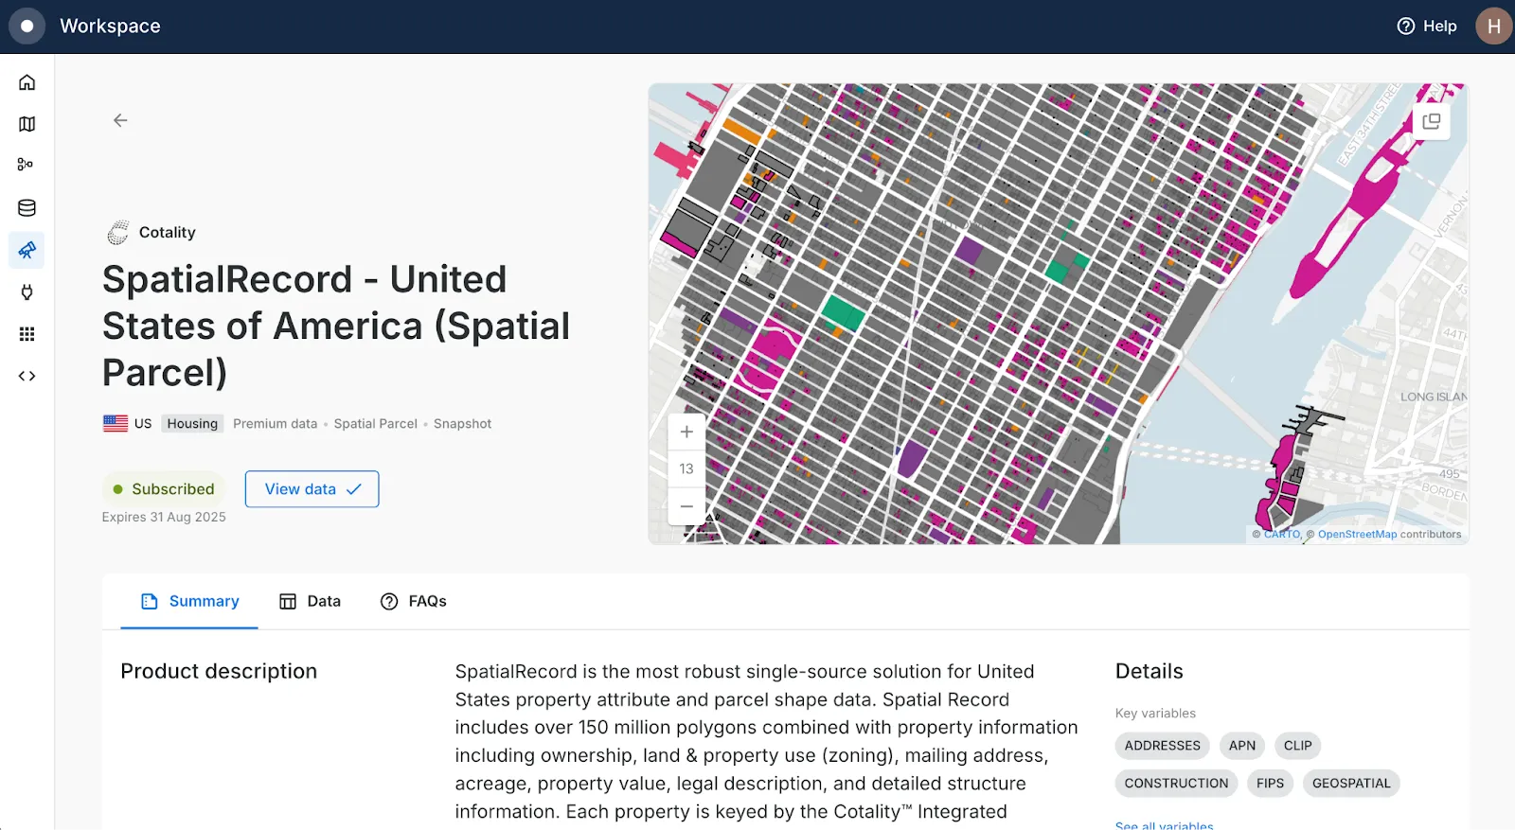Open the Home icon in sidebar
This screenshot has width=1515, height=830.
tap(27, 82)
